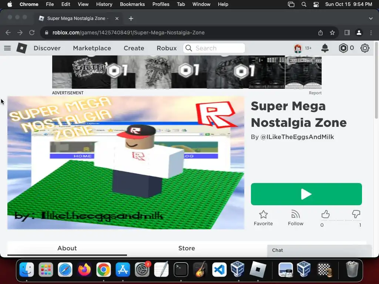Click the Chrome address bar URL

[x=128, y=33]
